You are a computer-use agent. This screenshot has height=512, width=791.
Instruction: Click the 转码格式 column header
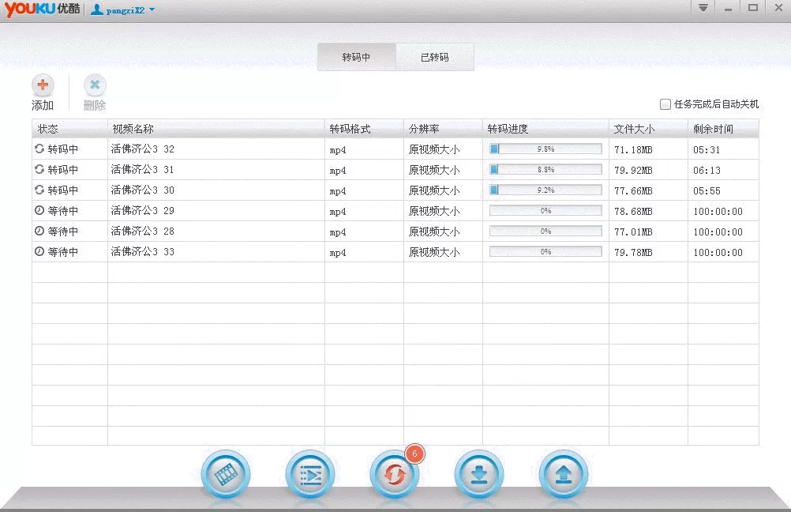point(364,129)
